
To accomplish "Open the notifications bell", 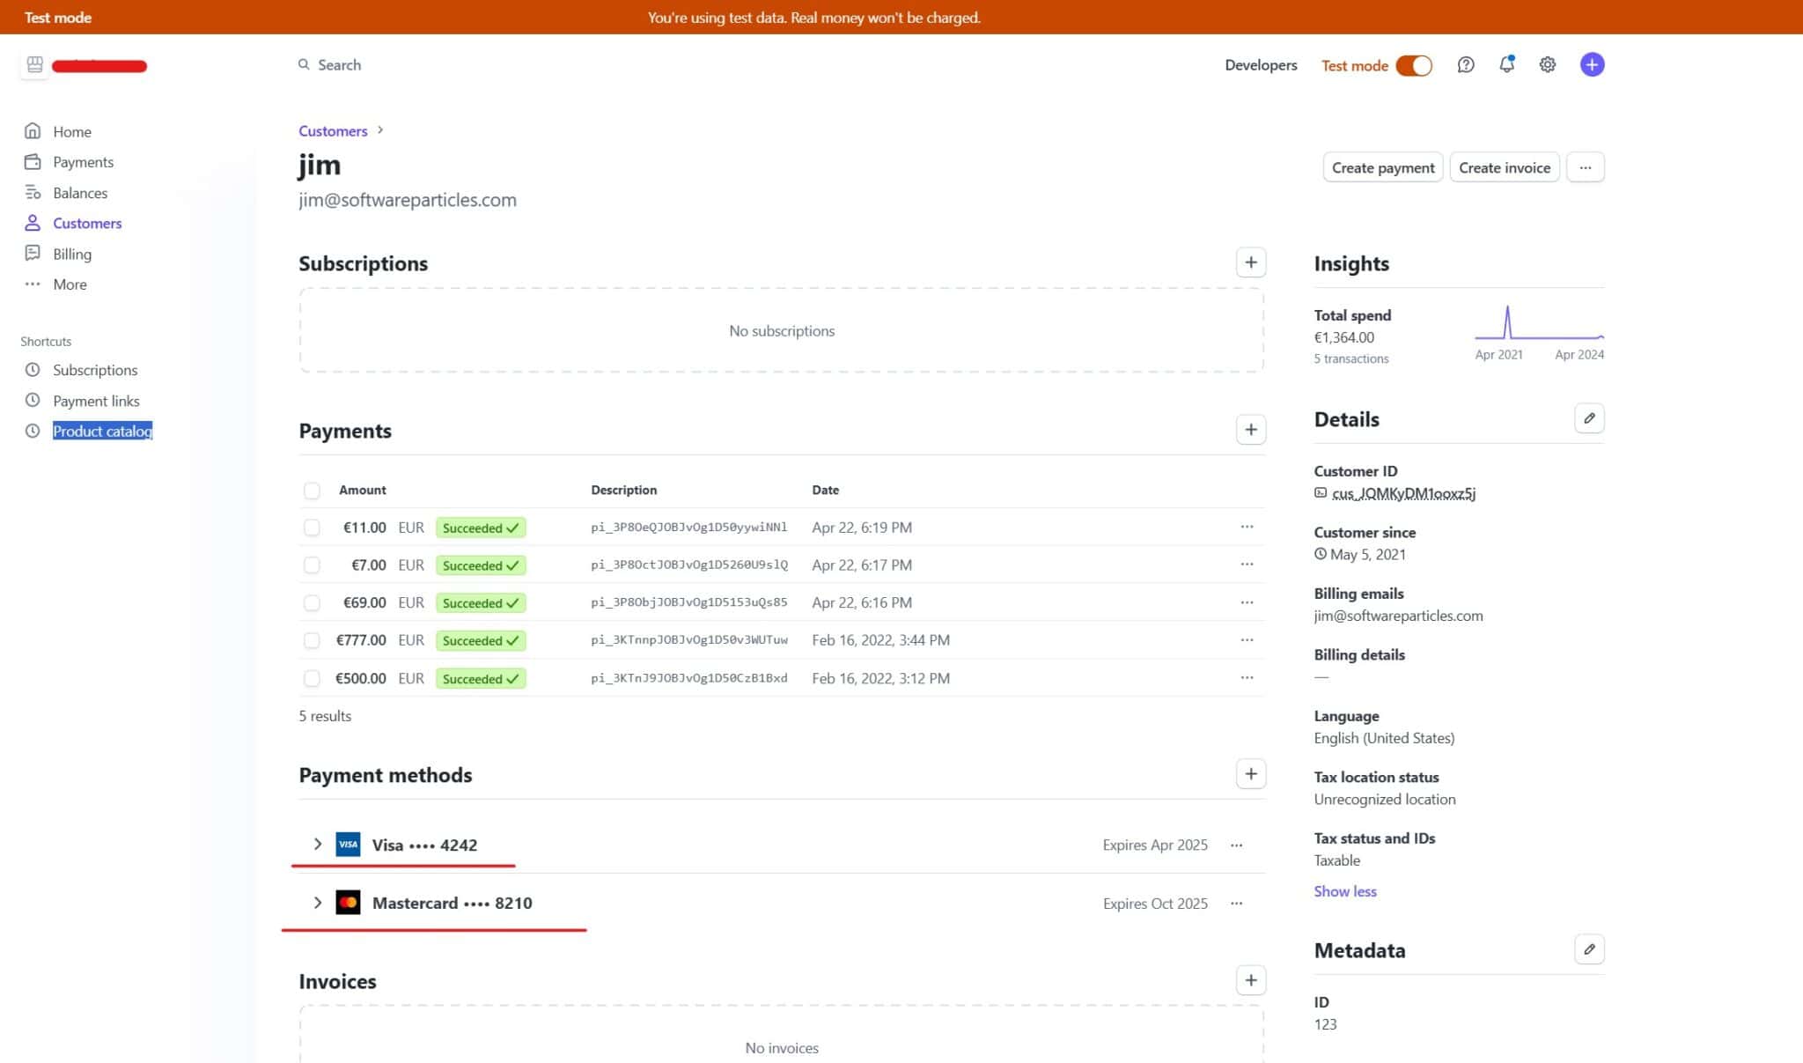I will click(1505, 64).
